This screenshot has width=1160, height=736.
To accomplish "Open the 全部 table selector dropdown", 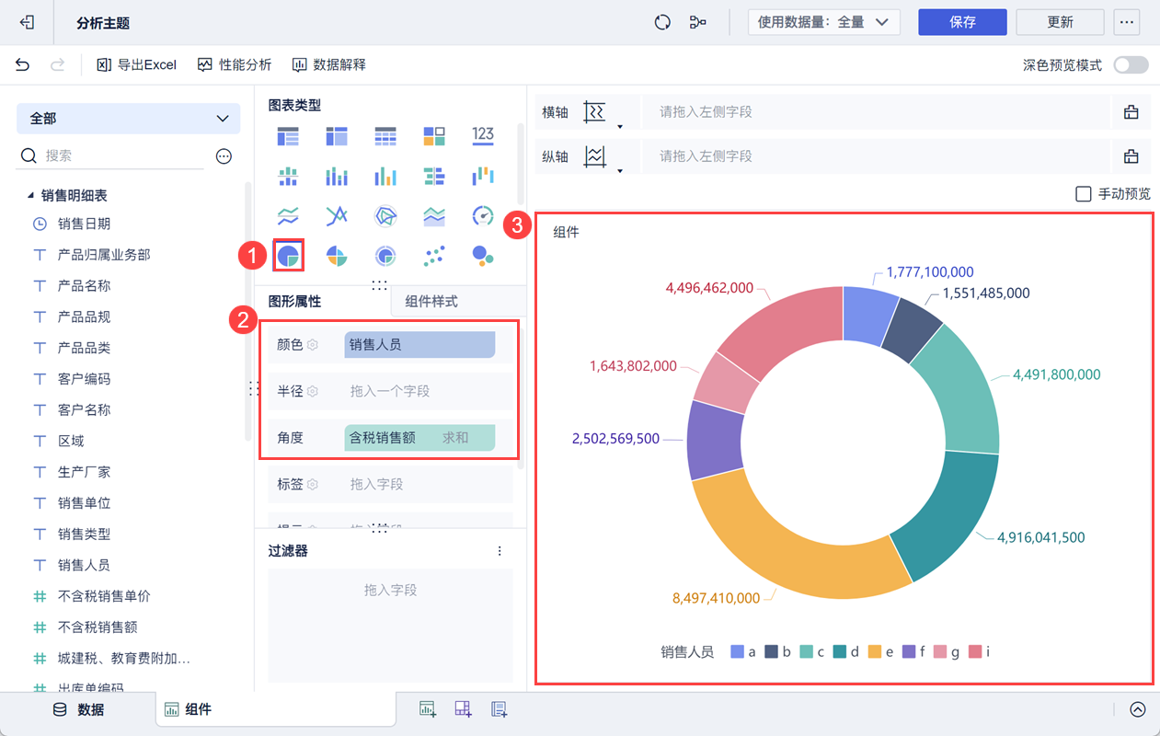I will 128,119.
